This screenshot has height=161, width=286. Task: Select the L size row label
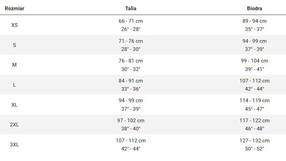point(14,85)
